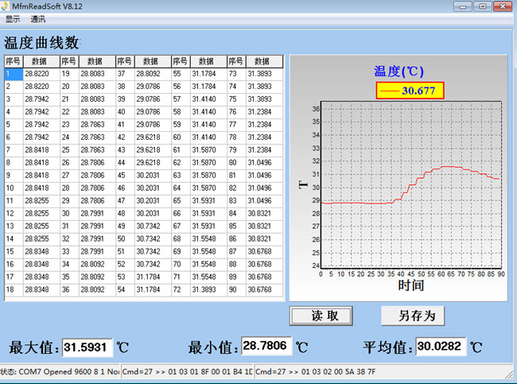Click the first 序号 column header
The height and width of the screenshot is (384, 517).
pos(14,61)
